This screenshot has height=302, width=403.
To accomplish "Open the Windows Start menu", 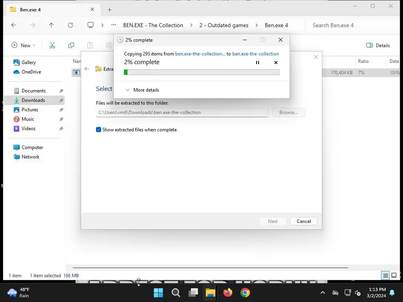I will coord(158,293).
